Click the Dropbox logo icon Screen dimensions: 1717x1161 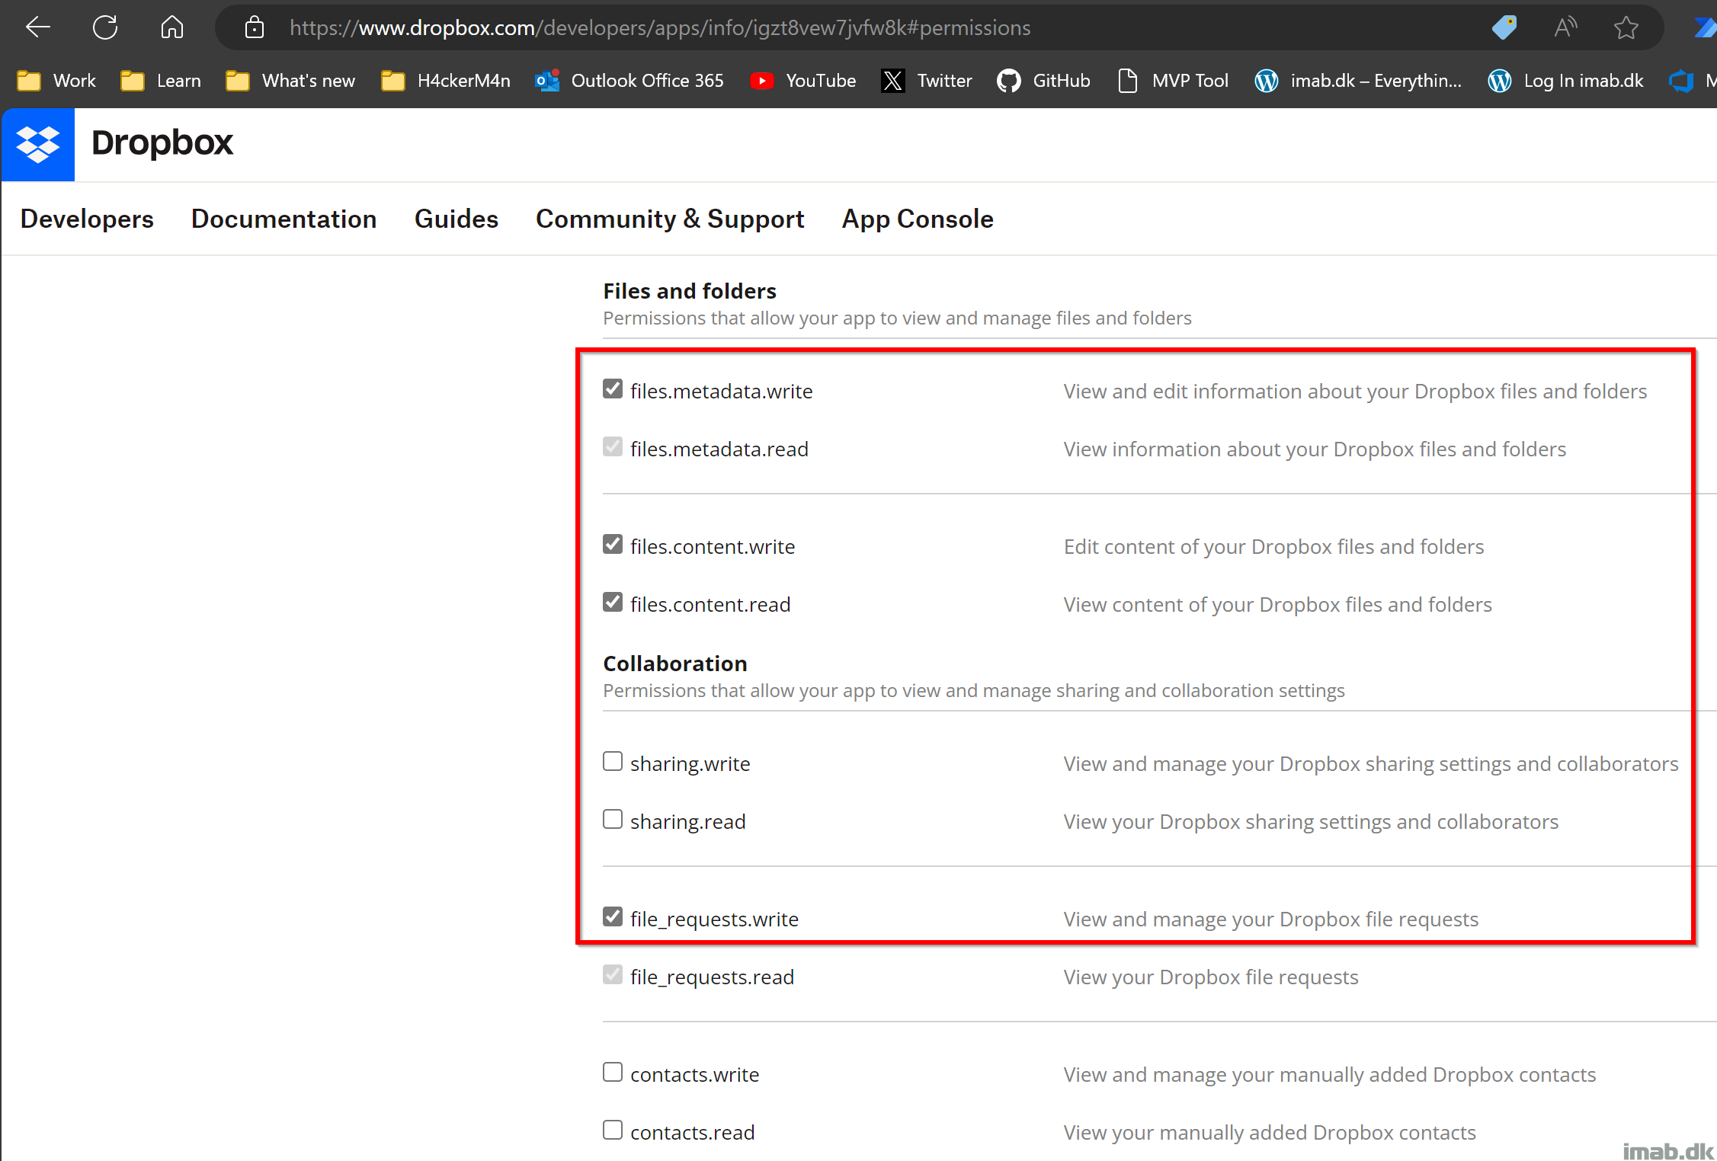(38, 144)
